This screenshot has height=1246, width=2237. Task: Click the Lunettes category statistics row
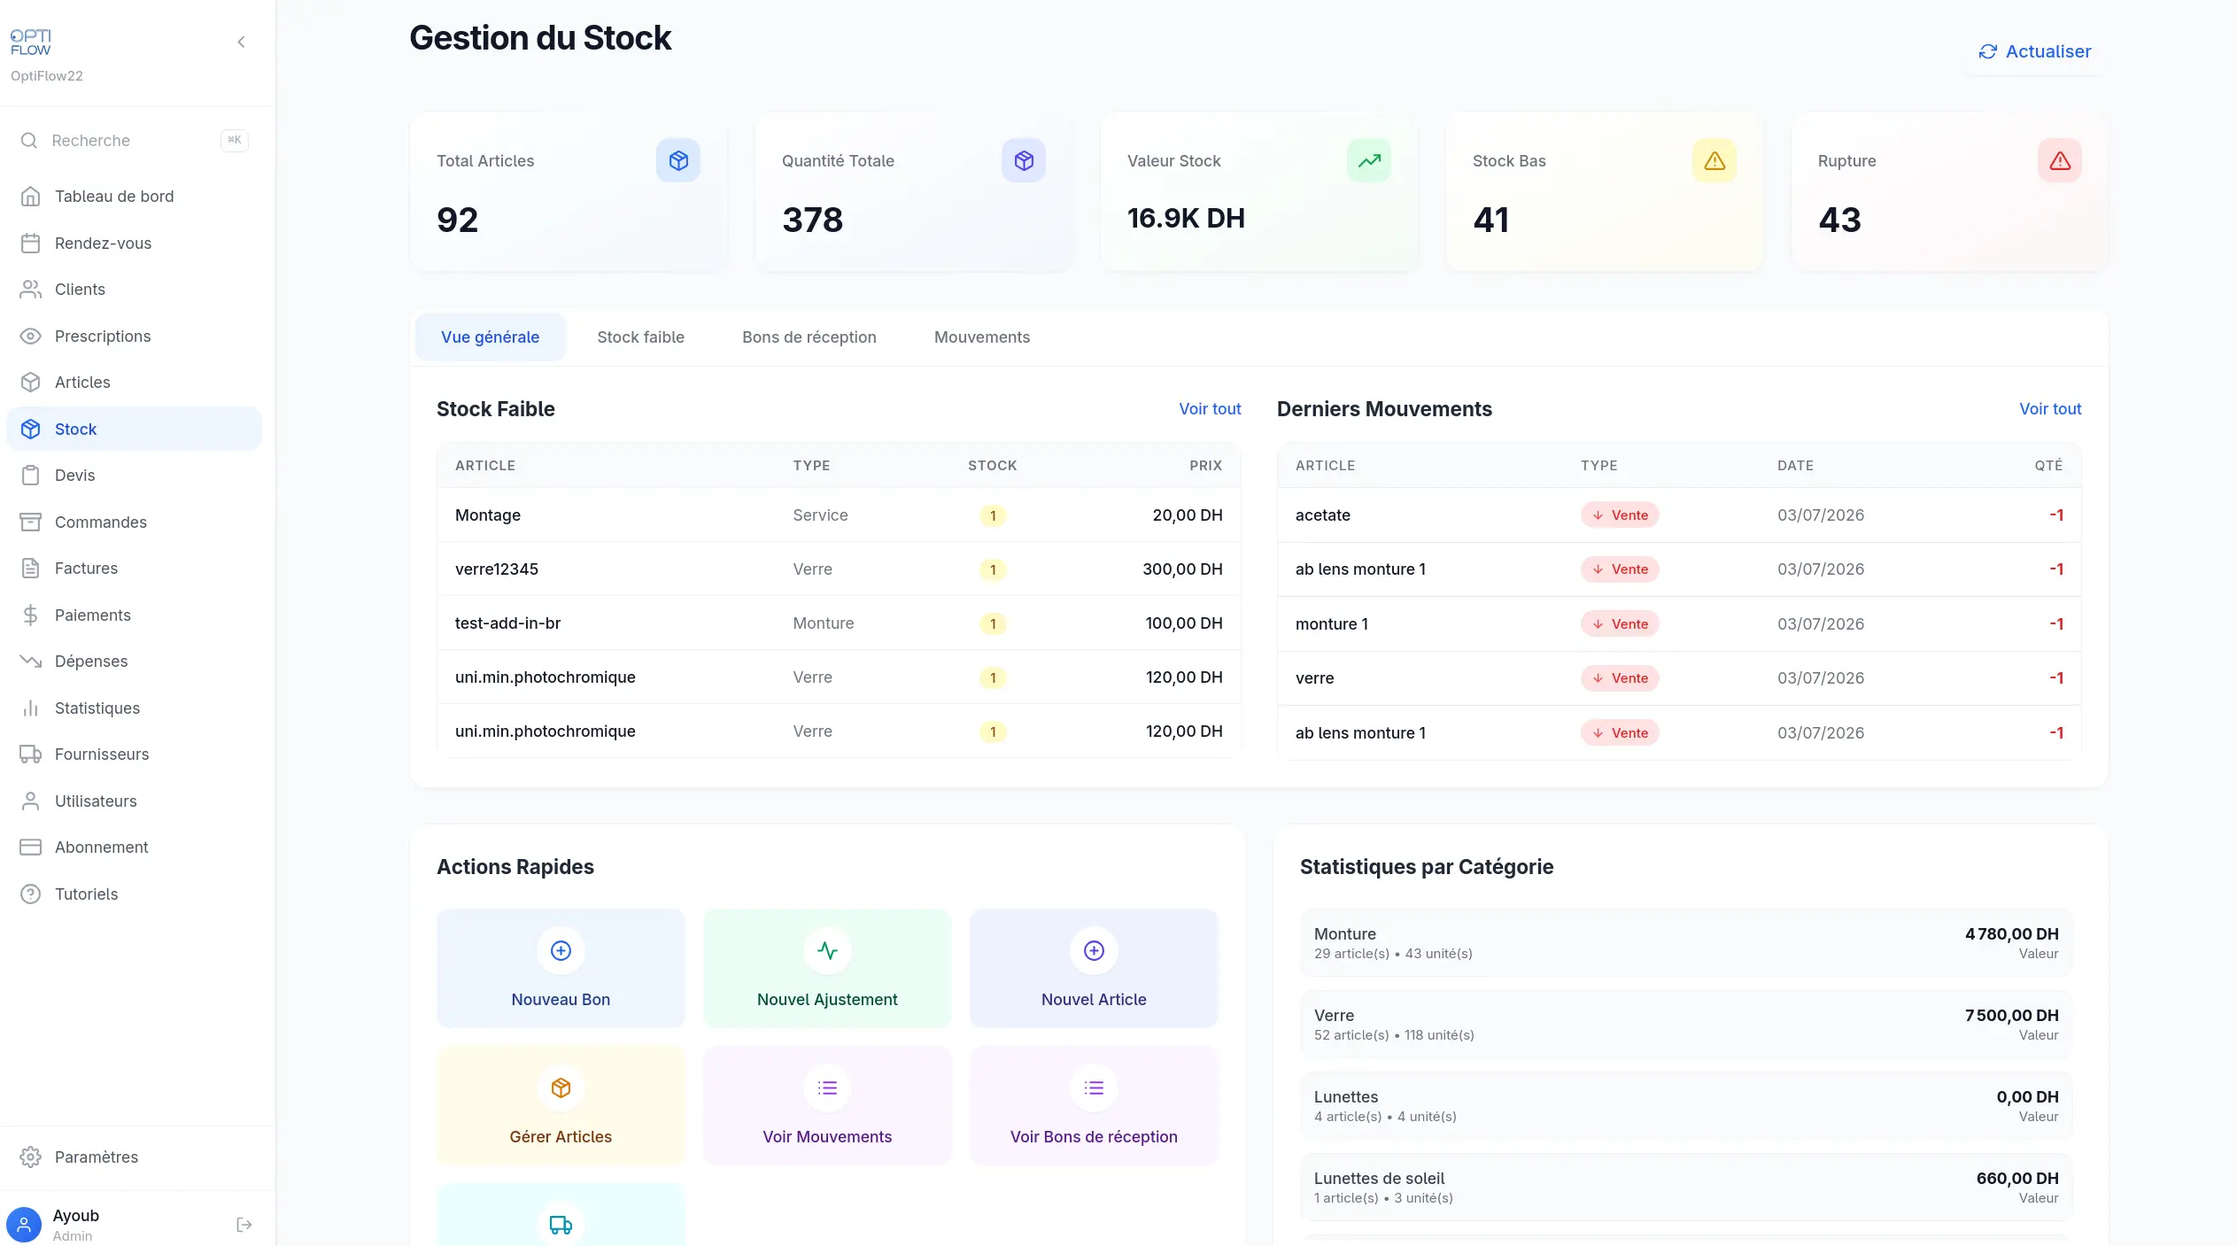tap(1686, 1106)
